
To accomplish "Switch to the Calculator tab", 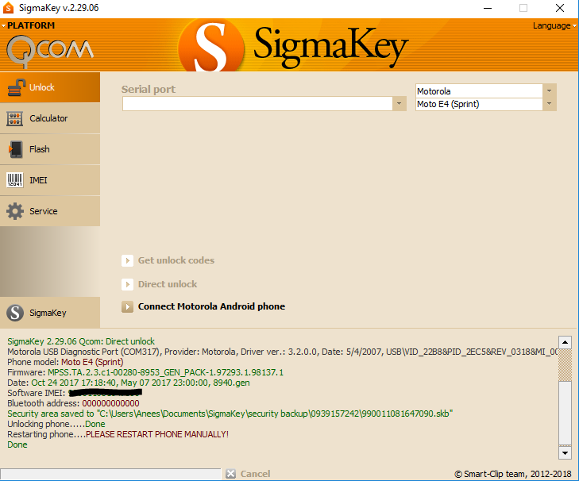I will pyautogui.click(x=50, y=118).
